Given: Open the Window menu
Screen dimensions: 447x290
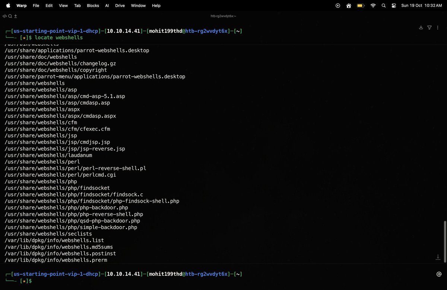Looking at the screenshot, I should coord(138,6).
